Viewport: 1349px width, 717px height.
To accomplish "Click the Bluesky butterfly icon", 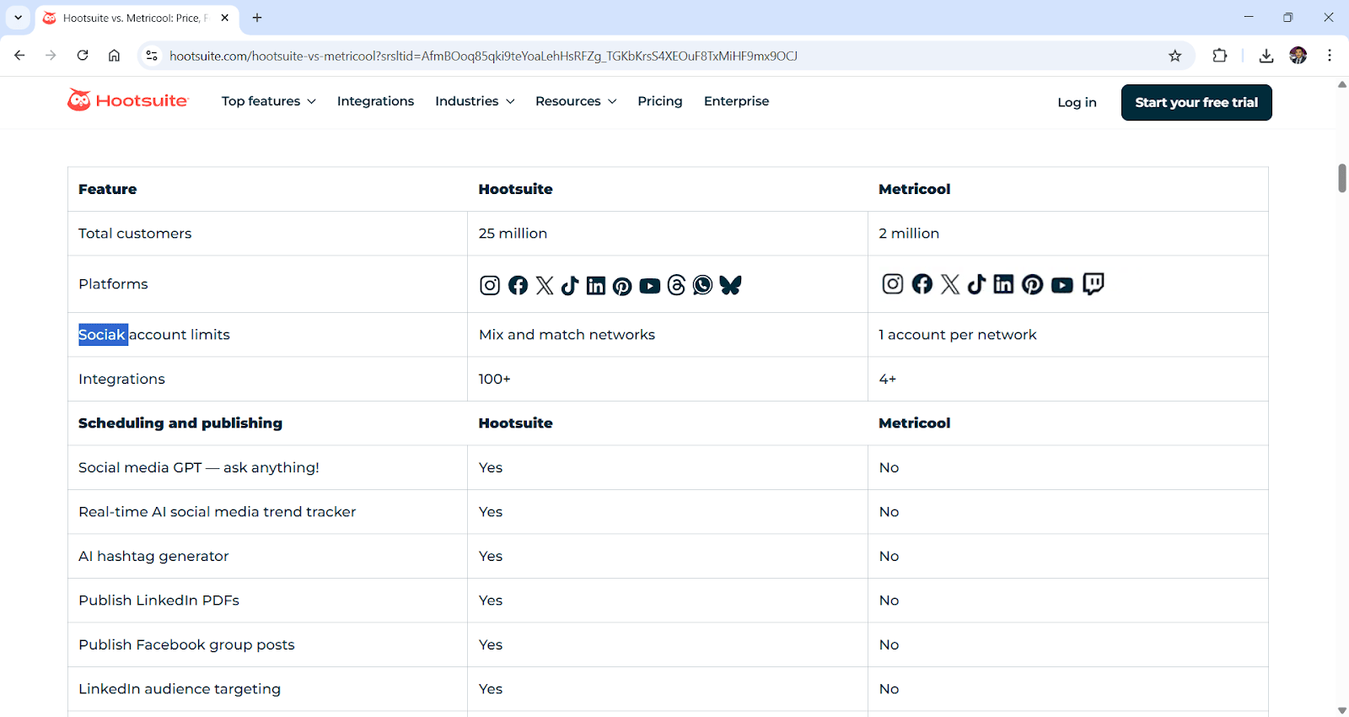I will coord(730,285).
